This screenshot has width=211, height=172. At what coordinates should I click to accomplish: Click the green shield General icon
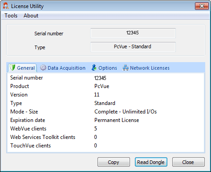tap(12, 67)
